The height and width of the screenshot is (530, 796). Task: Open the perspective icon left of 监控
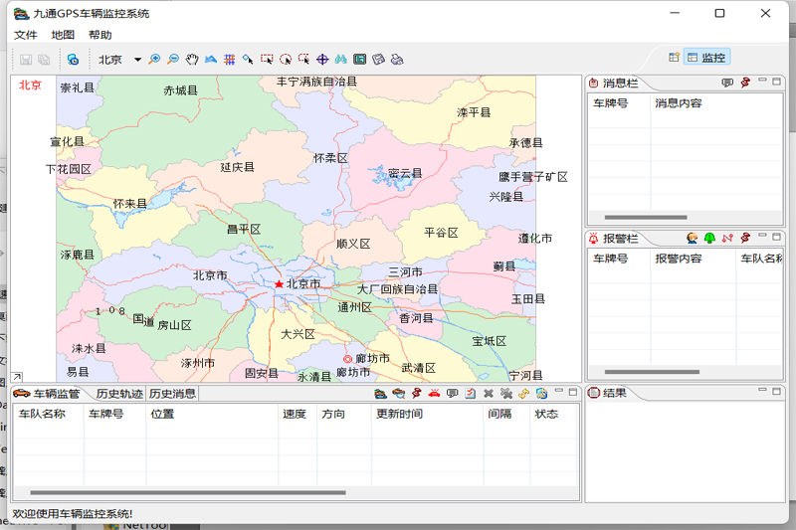pyautogui.click(x=674, y=58)
